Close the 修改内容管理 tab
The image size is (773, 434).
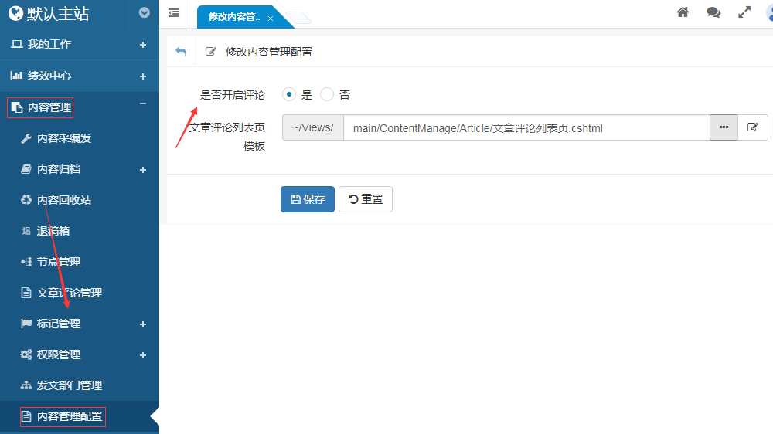(271, 18)
